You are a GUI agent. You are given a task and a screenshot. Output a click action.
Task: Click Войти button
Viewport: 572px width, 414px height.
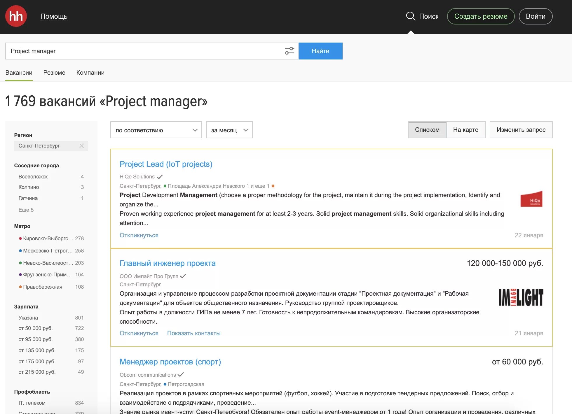click(536, 16)
